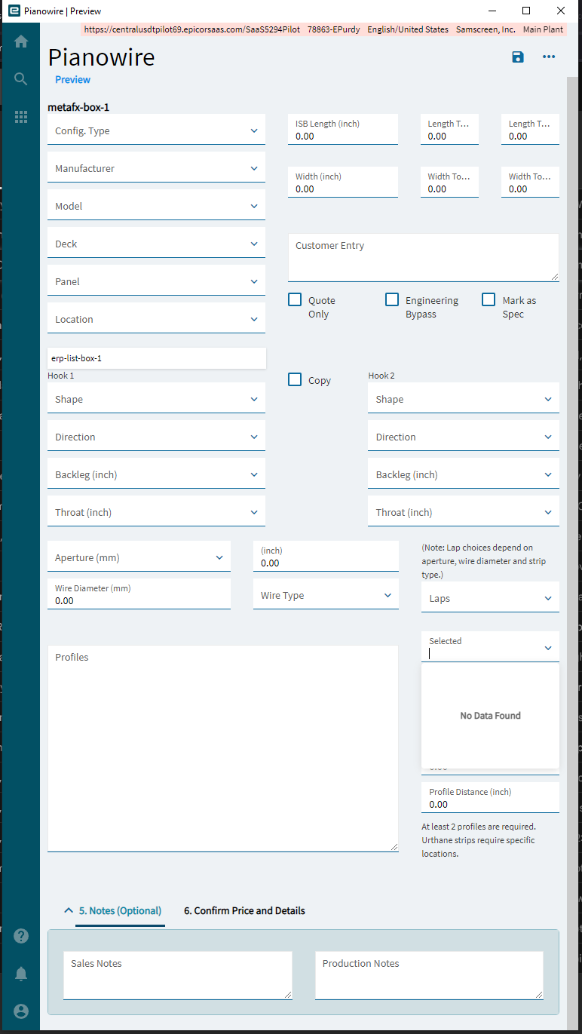Click the Sales Notes text area
The width and height of the screenshot is (582, 1034).
177,976
